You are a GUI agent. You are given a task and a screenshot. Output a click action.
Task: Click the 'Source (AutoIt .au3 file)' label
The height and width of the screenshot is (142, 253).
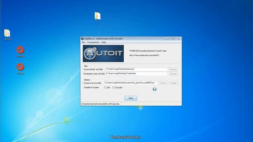pyautogui.click(x=93, y=69)
